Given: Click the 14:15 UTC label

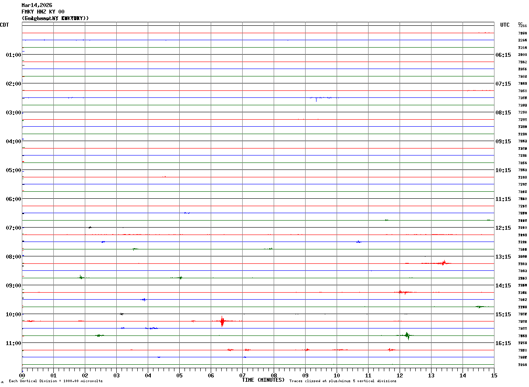Looking at the screenshot, I should 504,286.
